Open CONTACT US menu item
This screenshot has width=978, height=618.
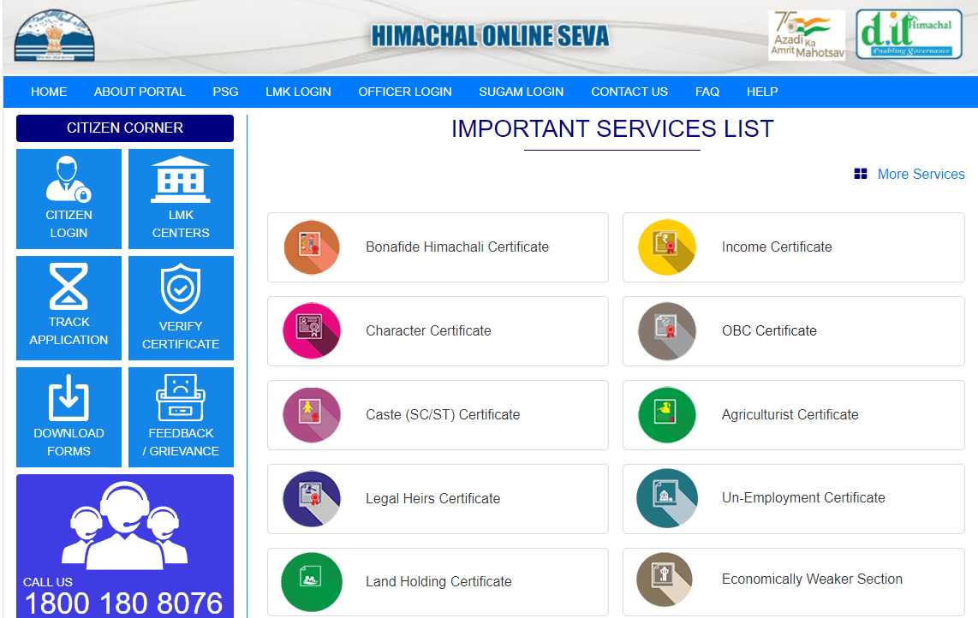tap(629, 92)
